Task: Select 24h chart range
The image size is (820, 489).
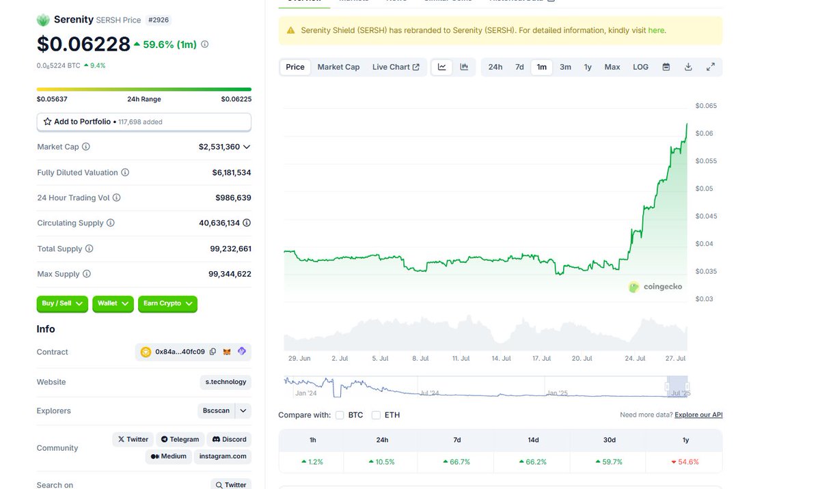Action: 495,67
